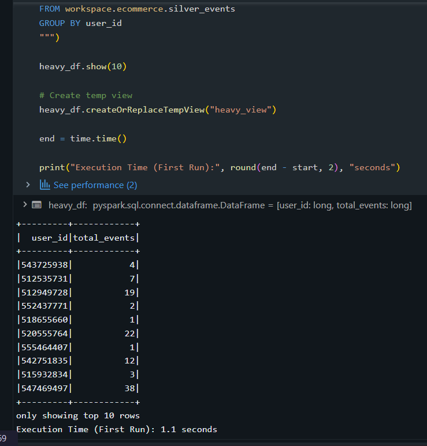
Task: Click the print Execution Time code line
Action: pyautogui.click(x=220, y=167)
